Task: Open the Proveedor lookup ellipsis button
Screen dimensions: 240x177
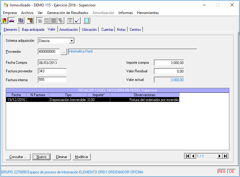Action: 64,52
